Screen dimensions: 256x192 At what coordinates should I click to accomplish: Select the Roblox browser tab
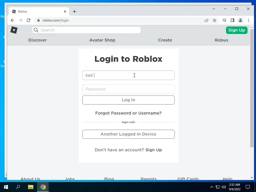pos(39,11)
